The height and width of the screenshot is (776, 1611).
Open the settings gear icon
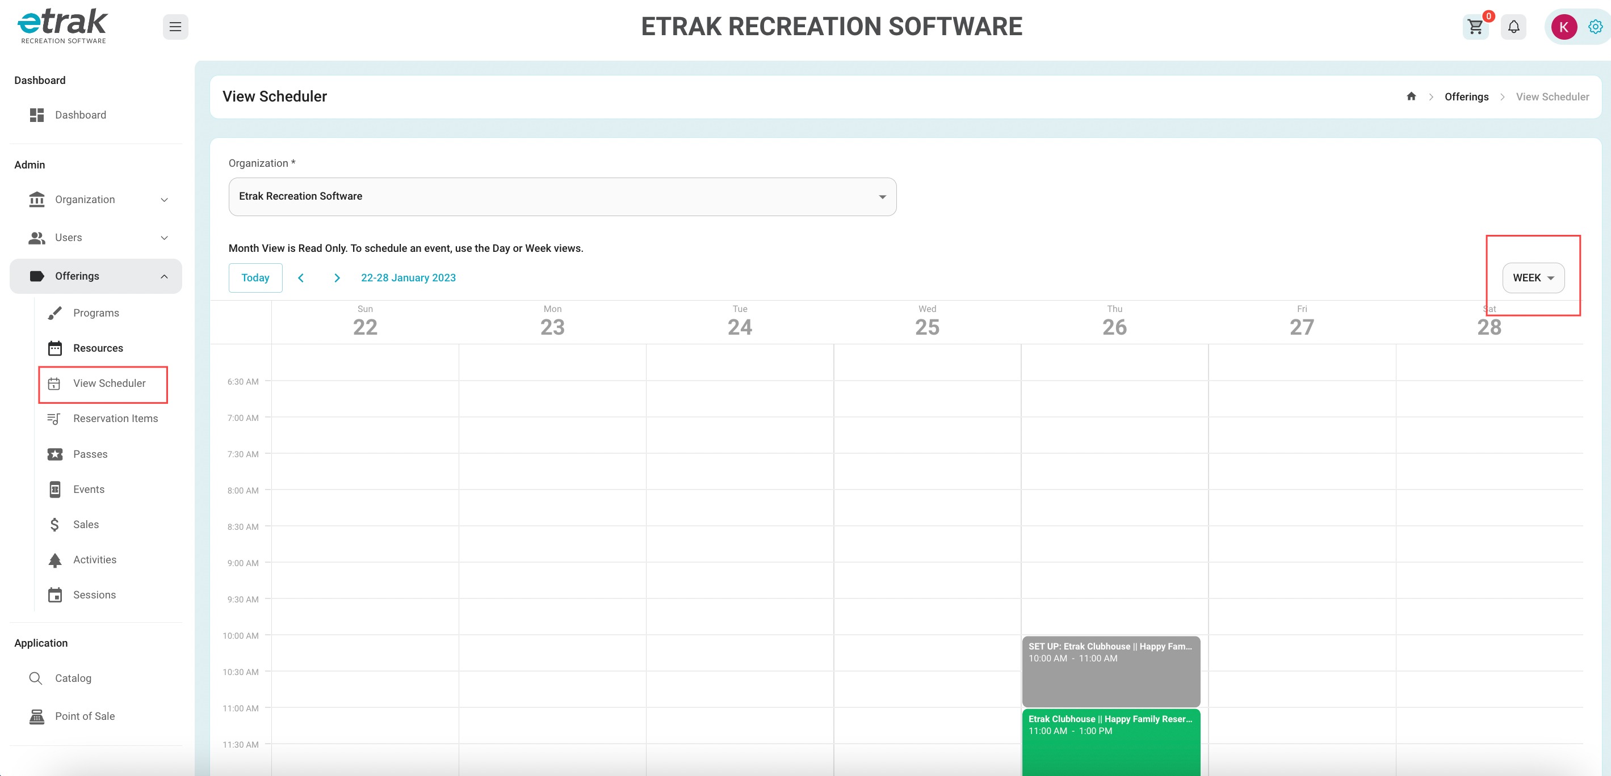pyautogui.click(x=1595, y=27)
